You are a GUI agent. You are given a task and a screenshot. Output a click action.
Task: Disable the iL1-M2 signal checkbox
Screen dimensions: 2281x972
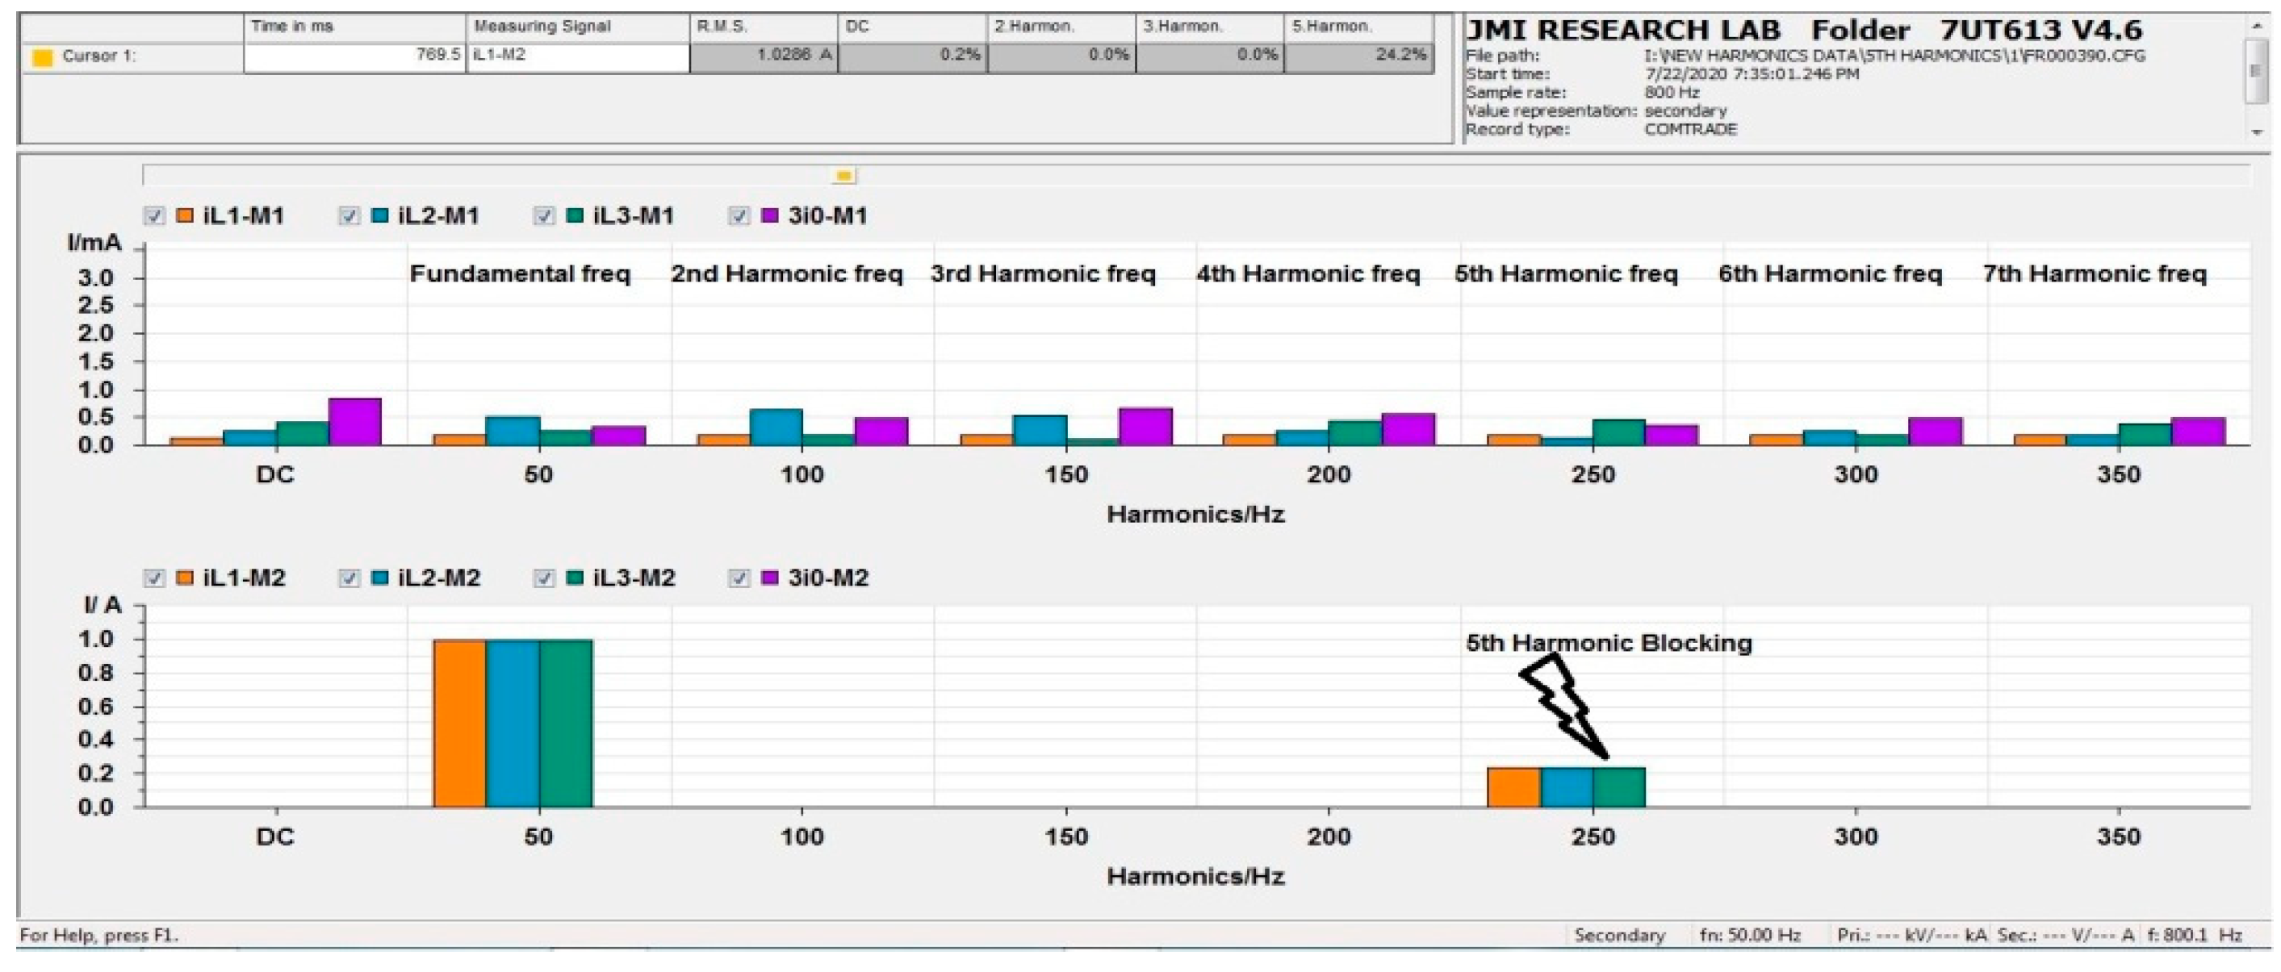point(154,578)
